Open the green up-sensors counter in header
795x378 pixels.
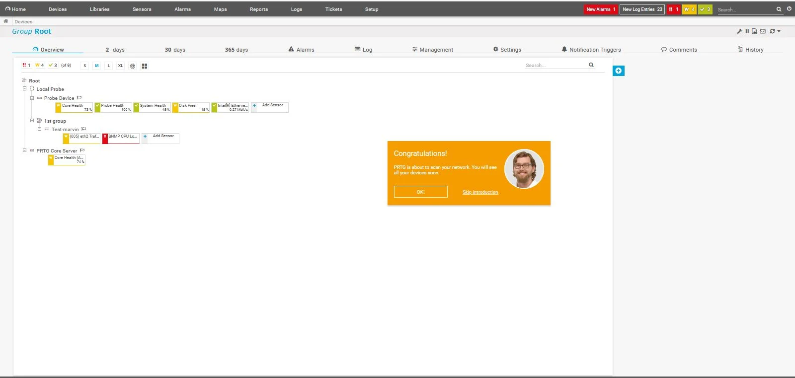pos(705,9)
